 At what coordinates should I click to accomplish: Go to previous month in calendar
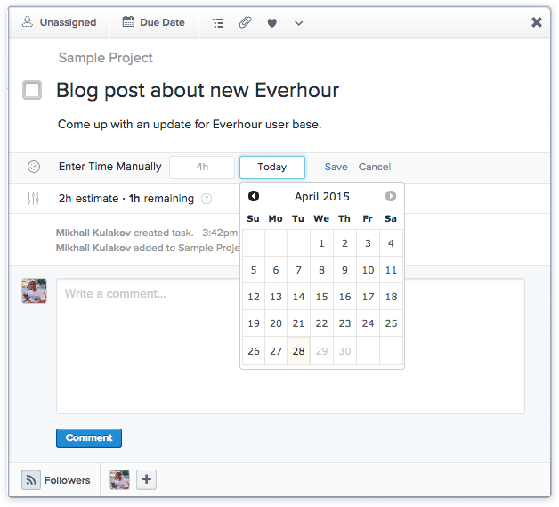[x=254, y=196]
